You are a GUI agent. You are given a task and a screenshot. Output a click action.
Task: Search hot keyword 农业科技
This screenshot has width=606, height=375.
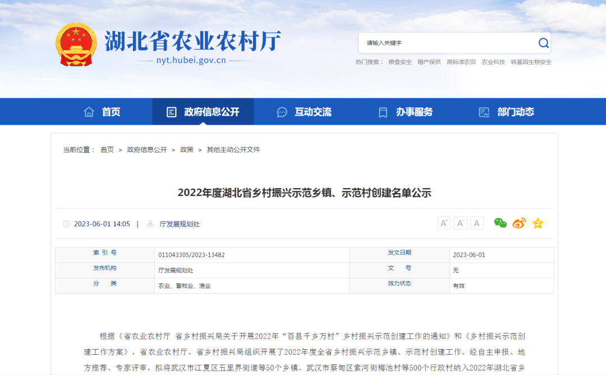493,62
